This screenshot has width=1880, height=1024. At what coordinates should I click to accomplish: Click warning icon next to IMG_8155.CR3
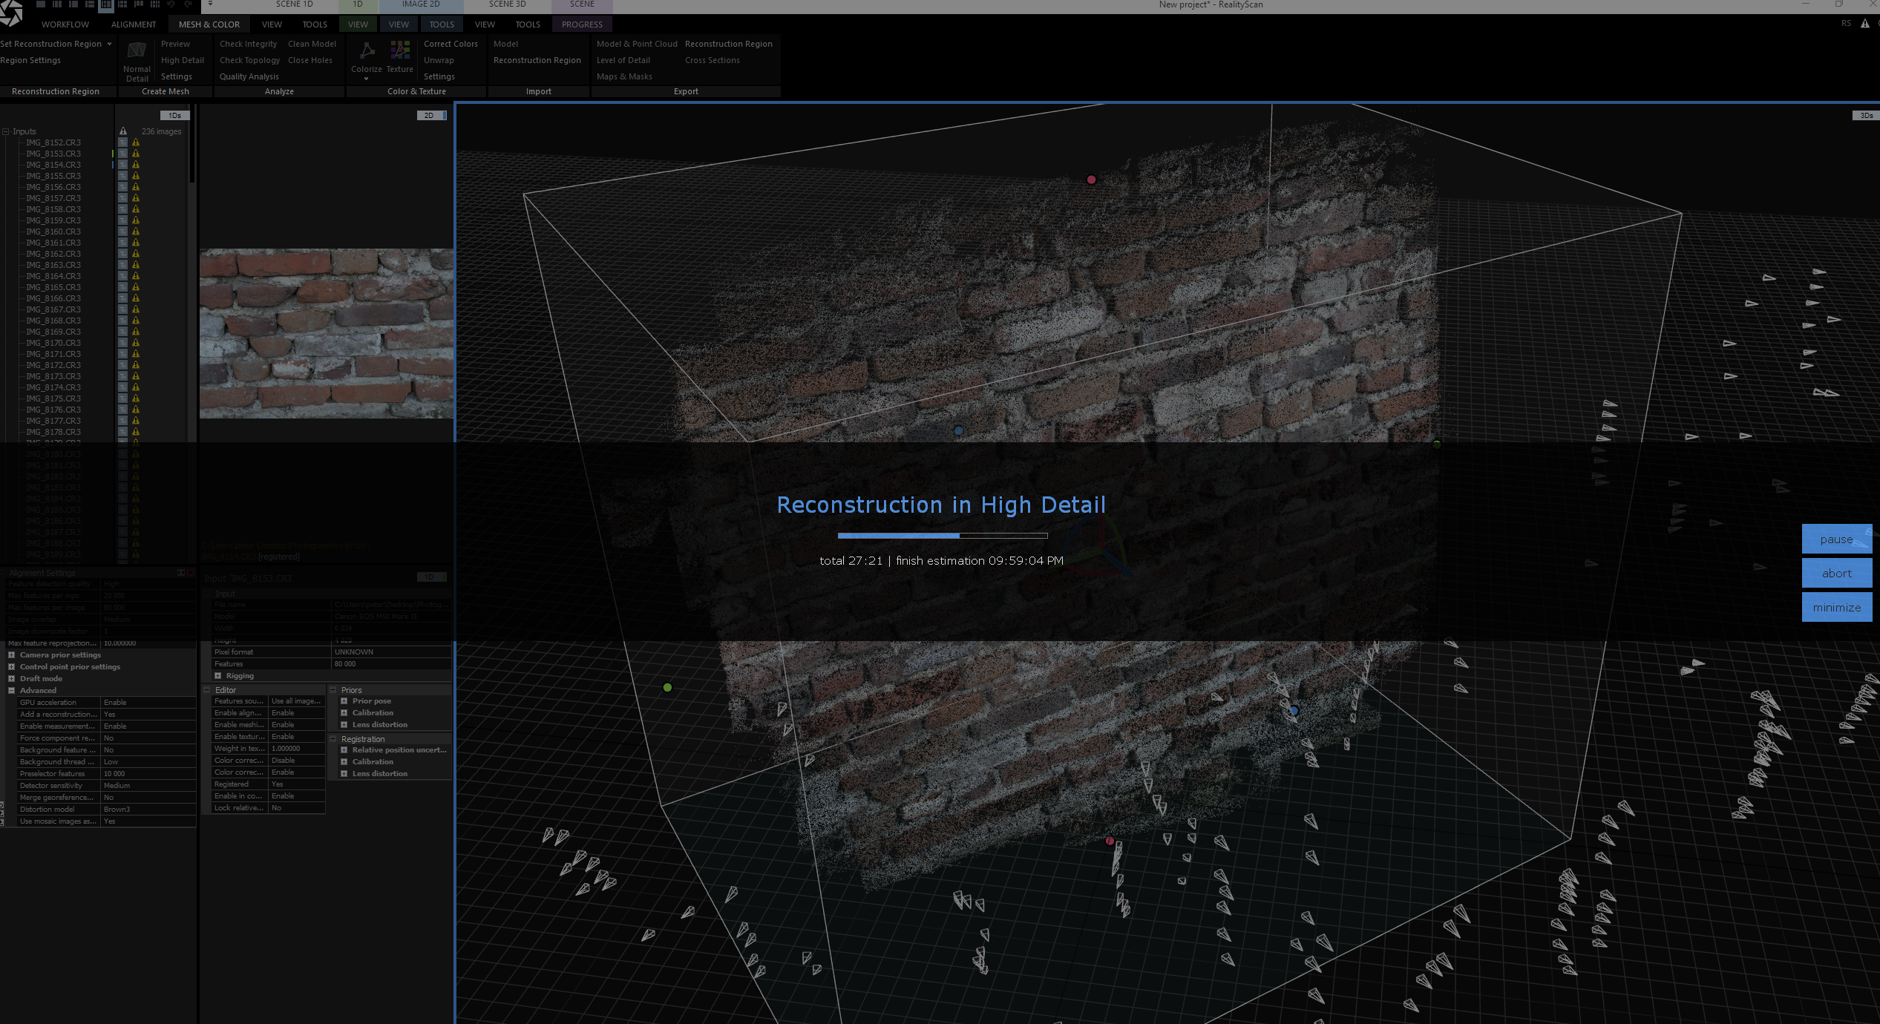(136, 176)
